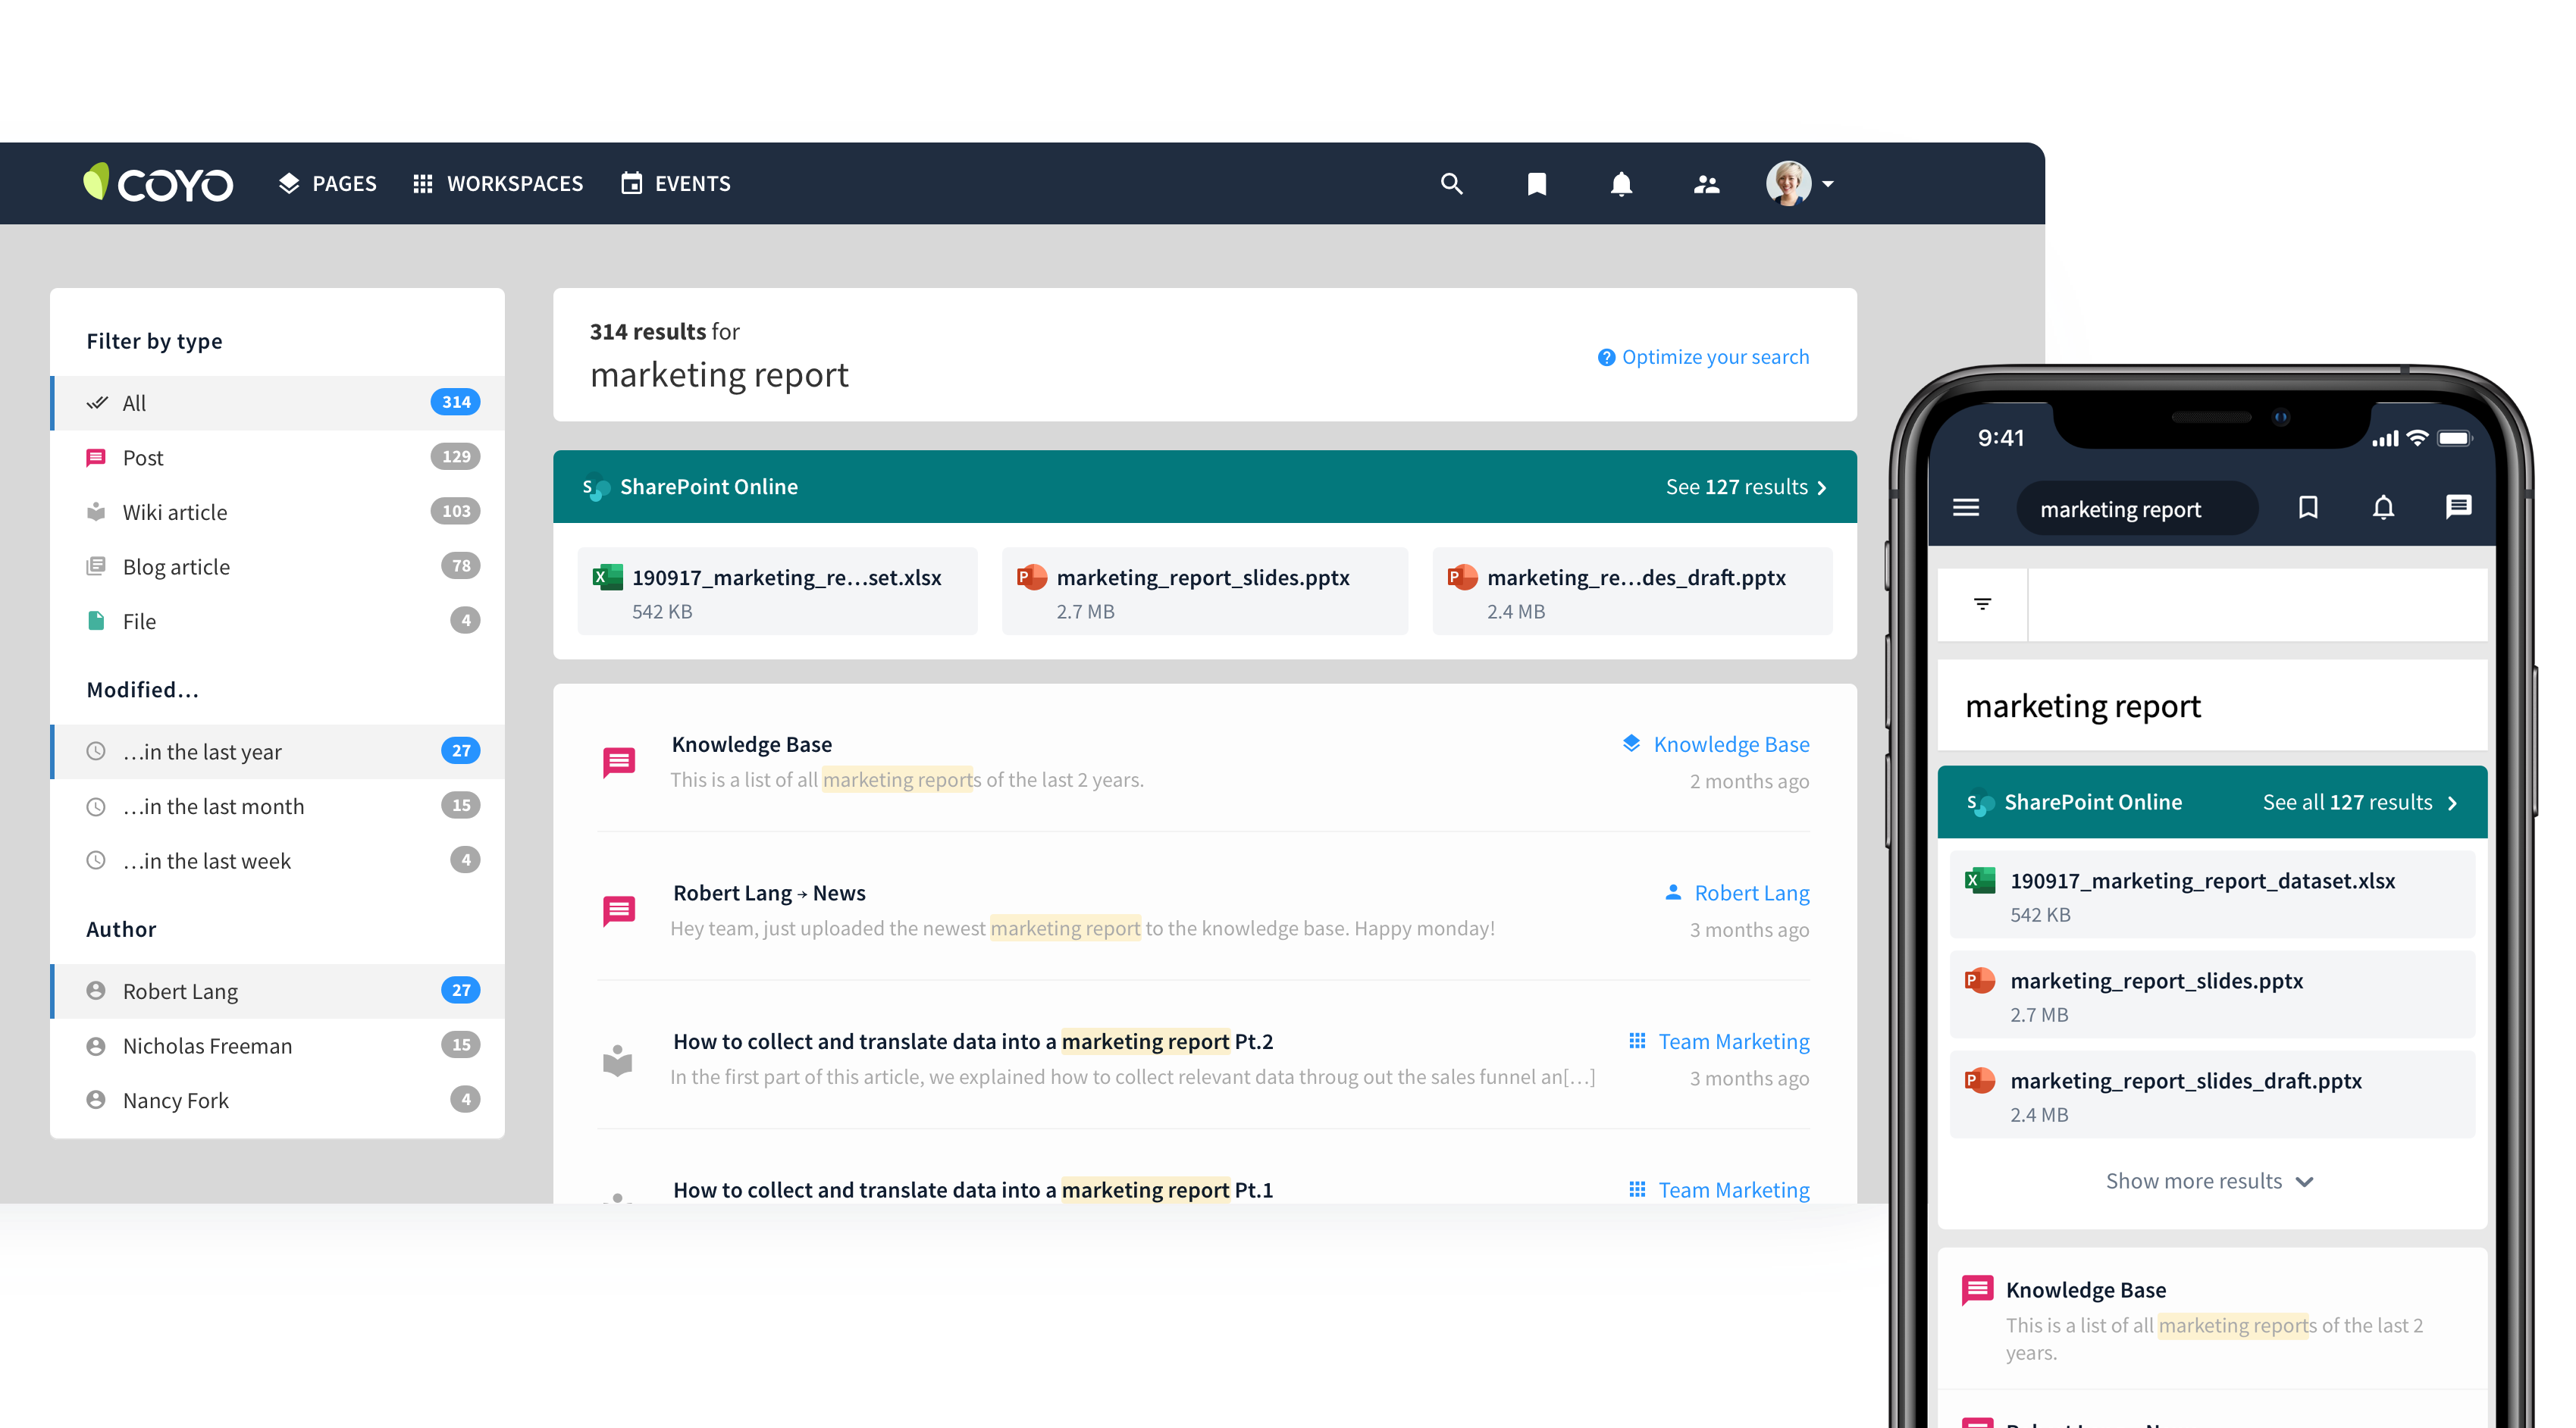
Task: Open colleagues people icon in navbar
Action: [x=1706, y=184]
